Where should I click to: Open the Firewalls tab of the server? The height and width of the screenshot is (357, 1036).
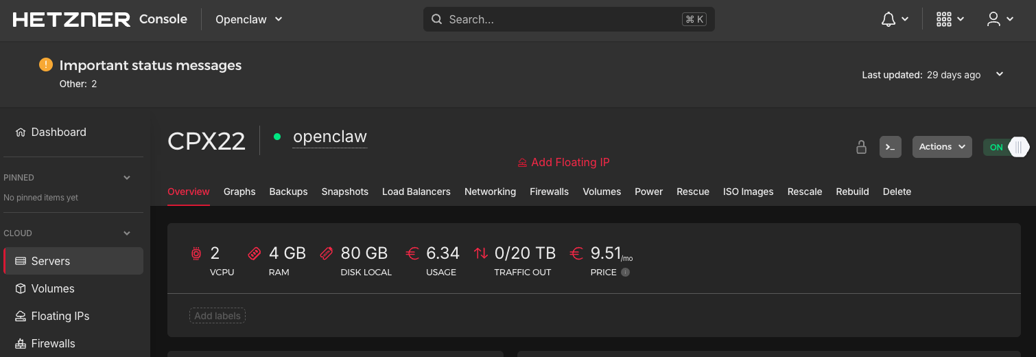(549, 192)
